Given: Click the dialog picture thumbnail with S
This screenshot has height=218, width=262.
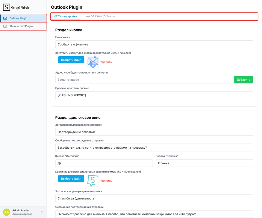Looking at the screenshot, I should [x=93, y=181].
